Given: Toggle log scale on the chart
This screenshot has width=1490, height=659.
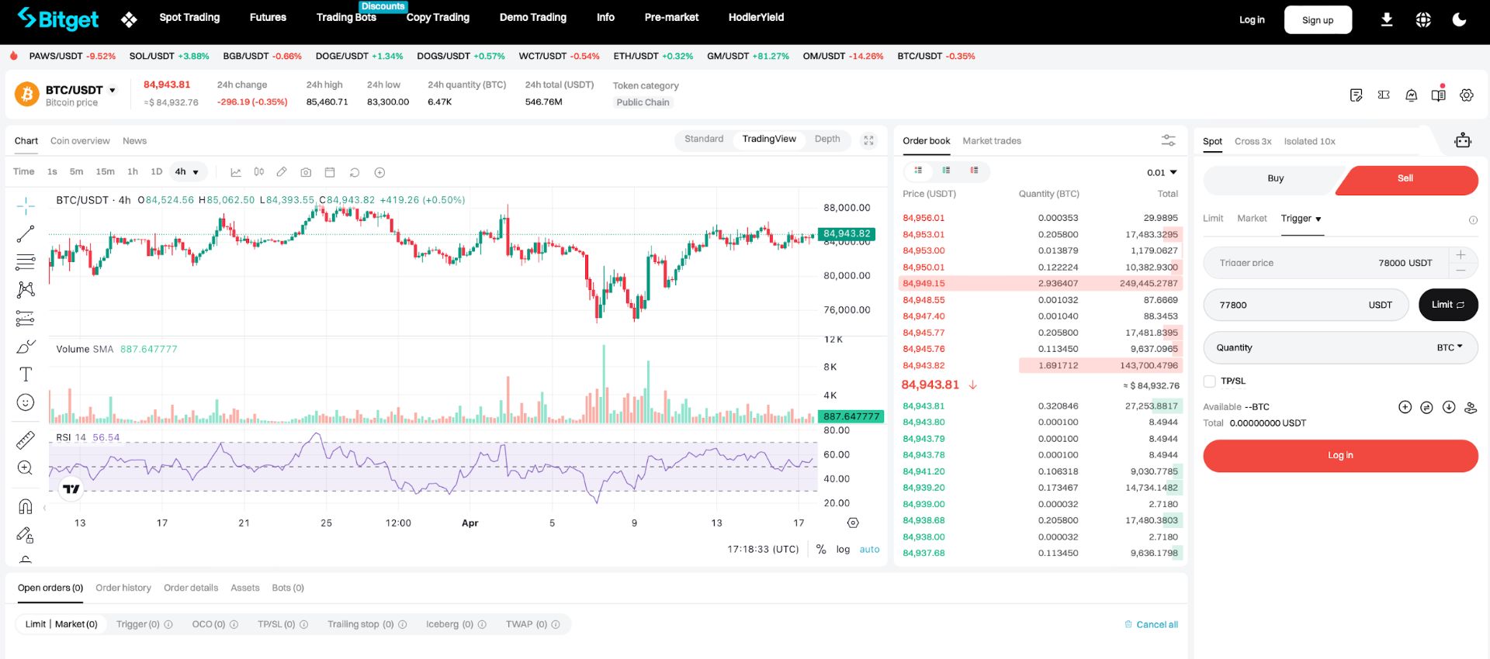Looking at the screenshot, I should 843,549.
